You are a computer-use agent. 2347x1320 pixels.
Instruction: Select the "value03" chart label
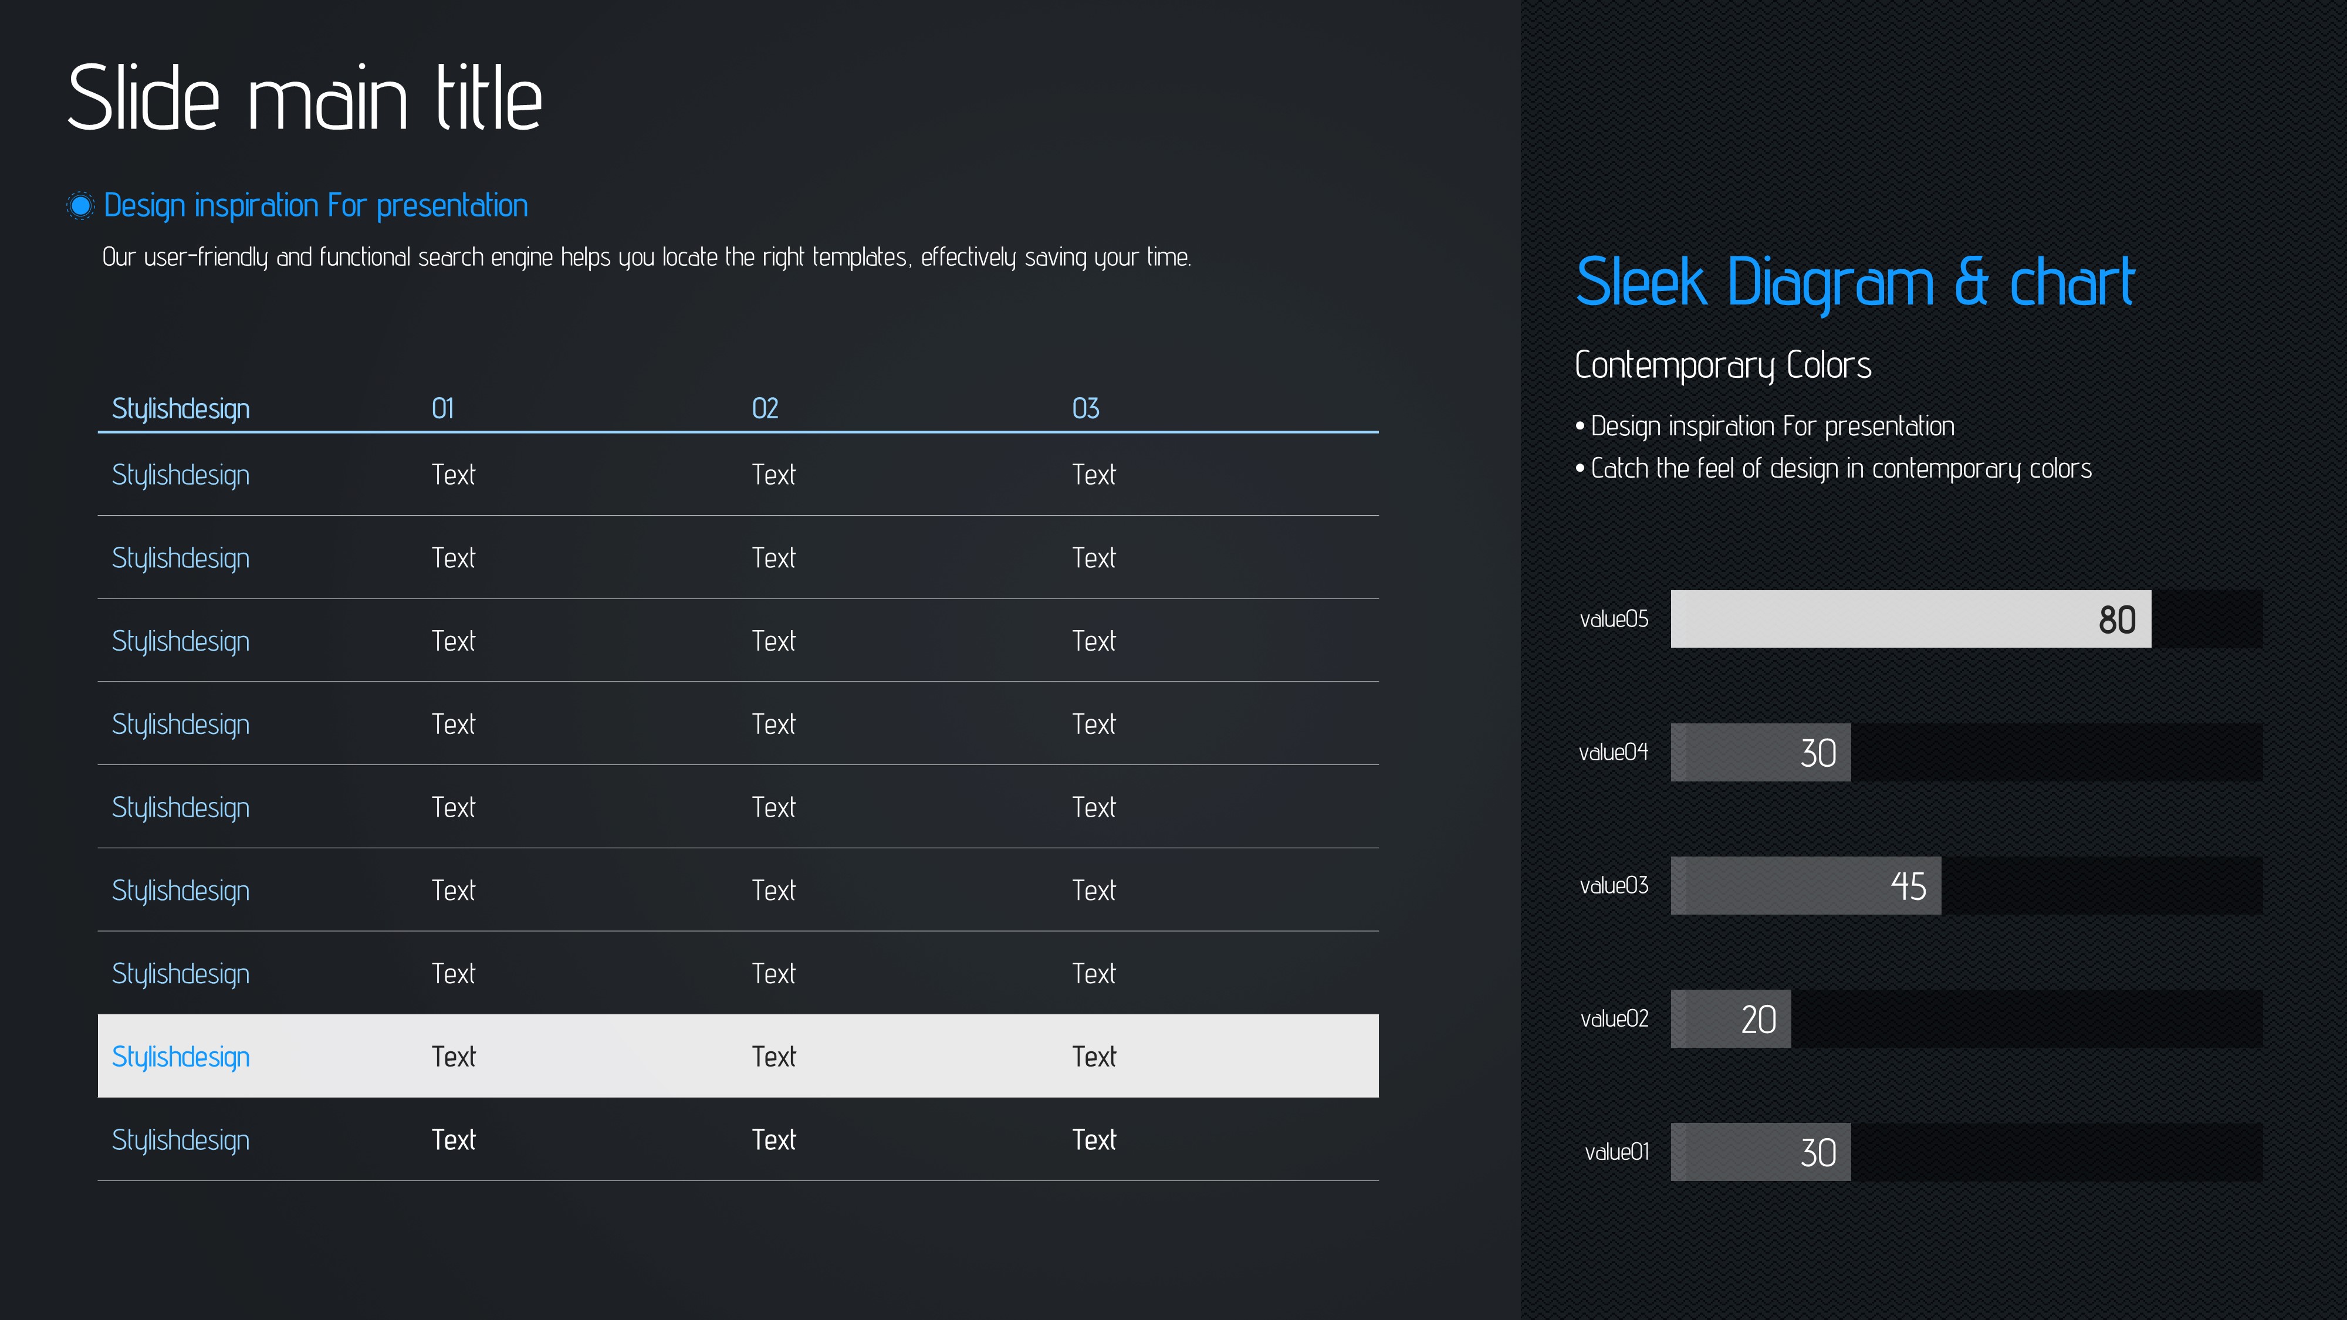coord(1614,885)
